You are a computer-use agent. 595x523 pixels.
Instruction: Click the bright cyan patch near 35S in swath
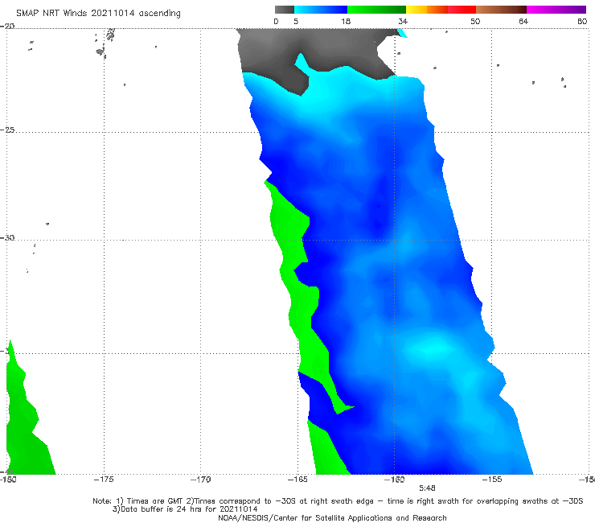[x=431, y=348]
